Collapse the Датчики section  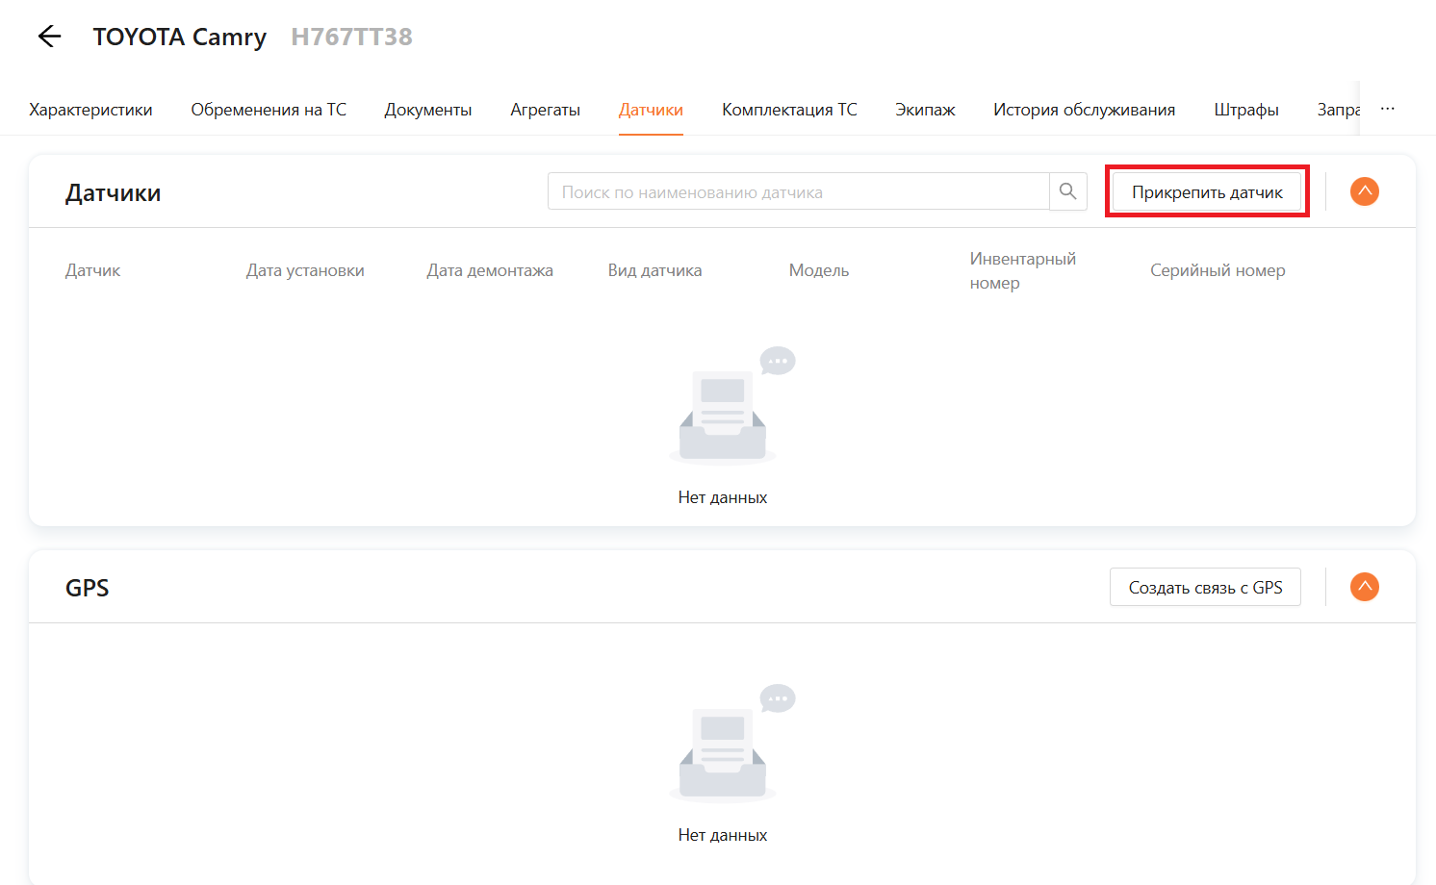(x=1364, y=191)
